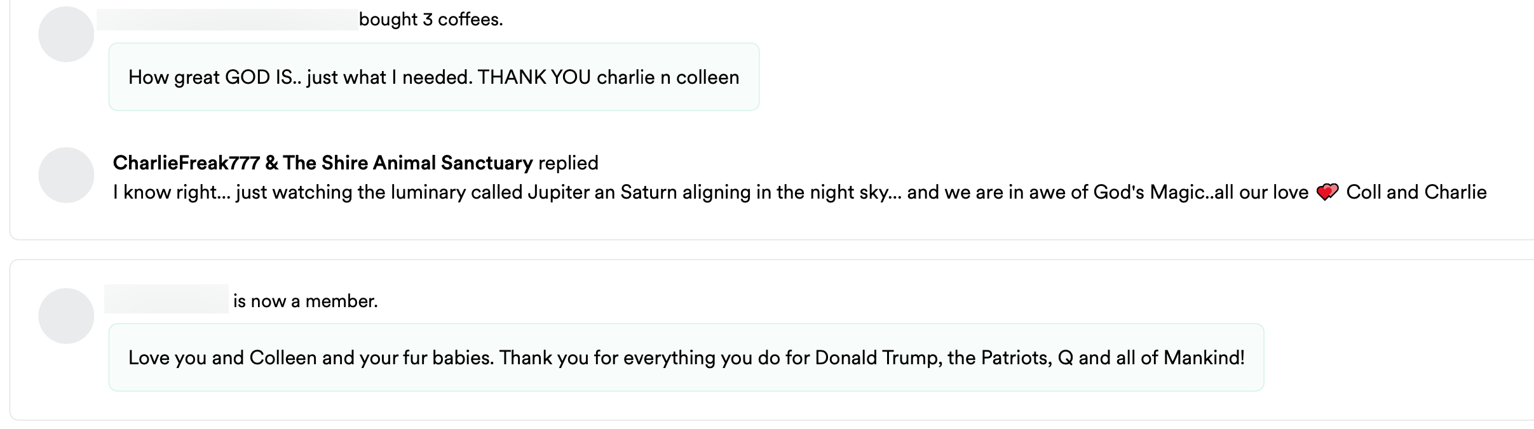Screen dimensions: 1534x429
Task: Click 'Coll and Charlie' signature in reply
Action: 1416,193
